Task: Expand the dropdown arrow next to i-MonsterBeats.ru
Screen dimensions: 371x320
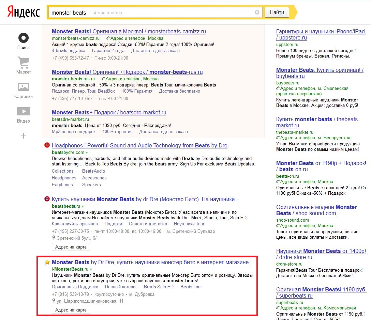Action: [91, 270]
